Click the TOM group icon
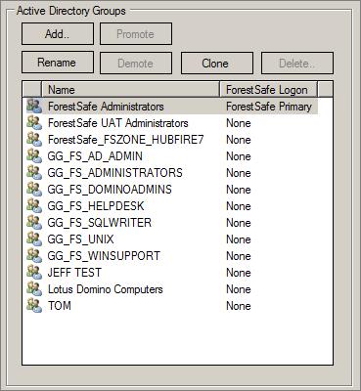 [34, 306]
